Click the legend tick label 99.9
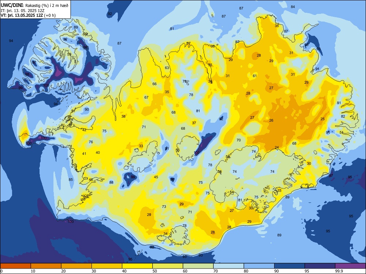This screenshot has height=274, width=366. tap(339, 271)
